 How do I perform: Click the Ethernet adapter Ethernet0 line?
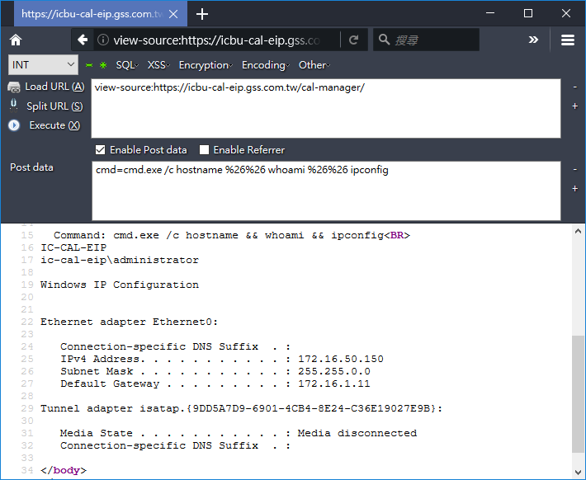pyautogui.click(x=129, y=322)
